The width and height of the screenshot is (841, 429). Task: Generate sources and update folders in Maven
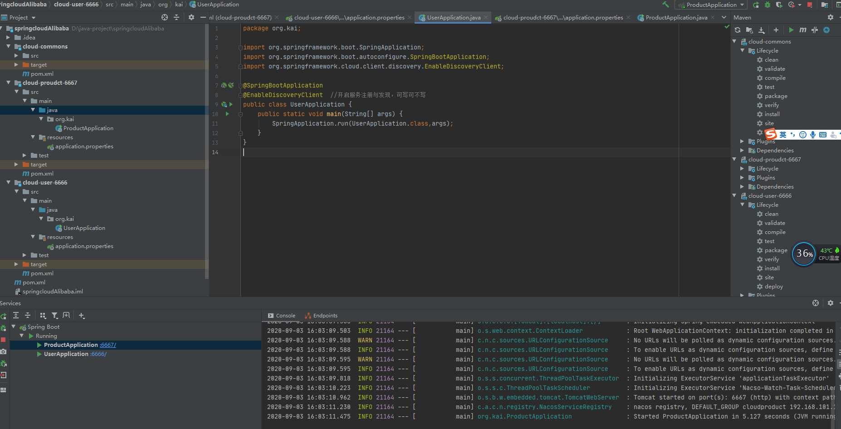(749, 30)
